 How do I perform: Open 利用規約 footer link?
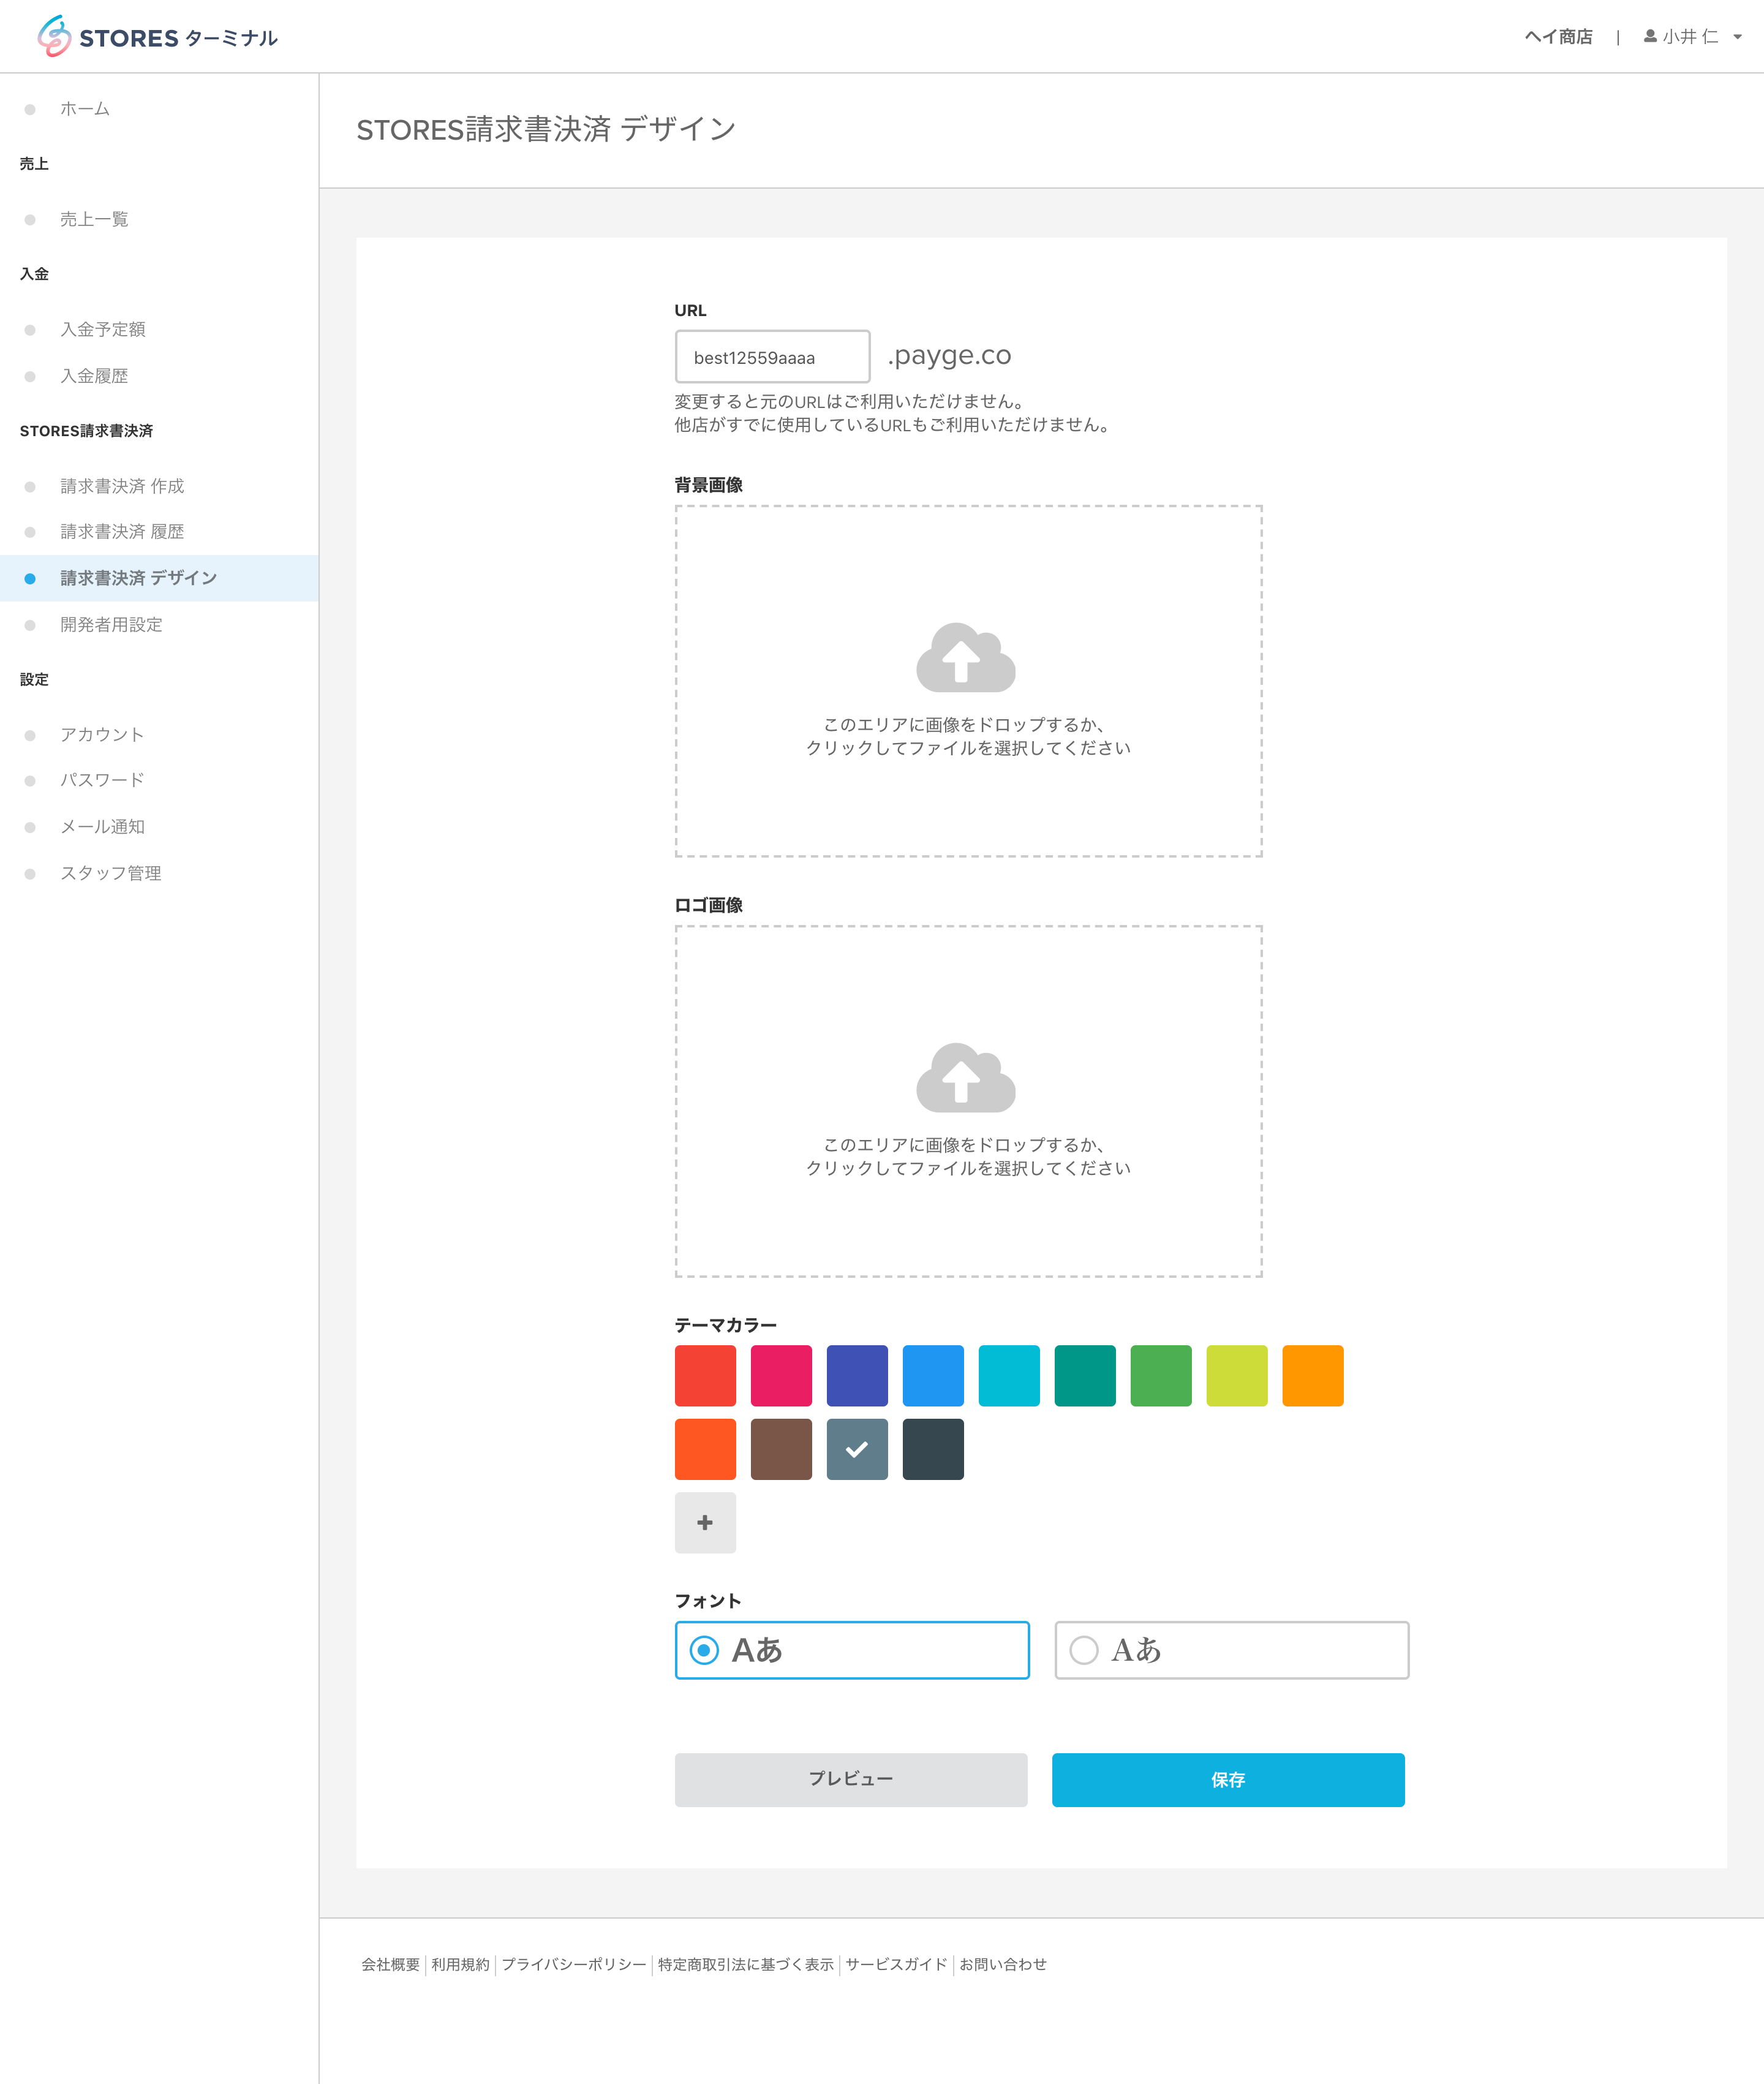click(461, 1964)
